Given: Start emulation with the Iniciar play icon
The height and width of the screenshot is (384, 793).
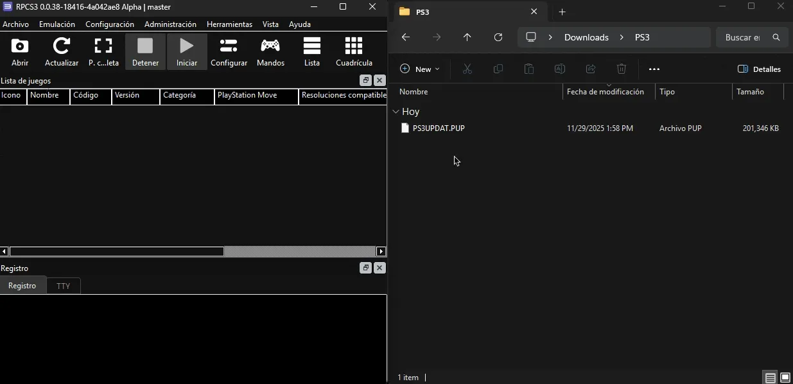Looking at the screenshot, I should coord(187,46).
